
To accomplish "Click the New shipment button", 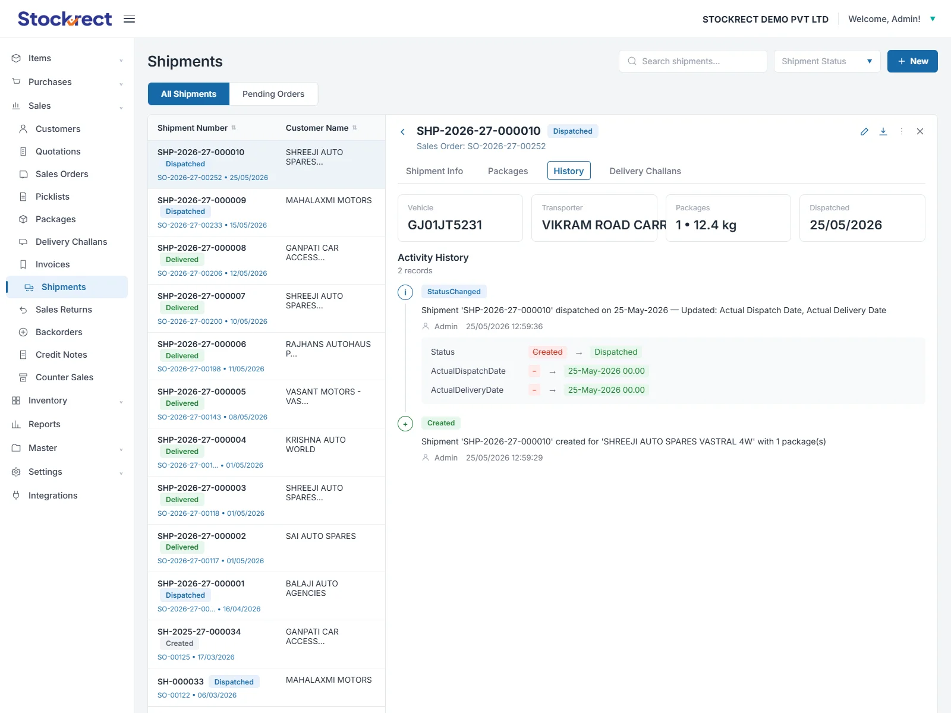I will 912,61.
